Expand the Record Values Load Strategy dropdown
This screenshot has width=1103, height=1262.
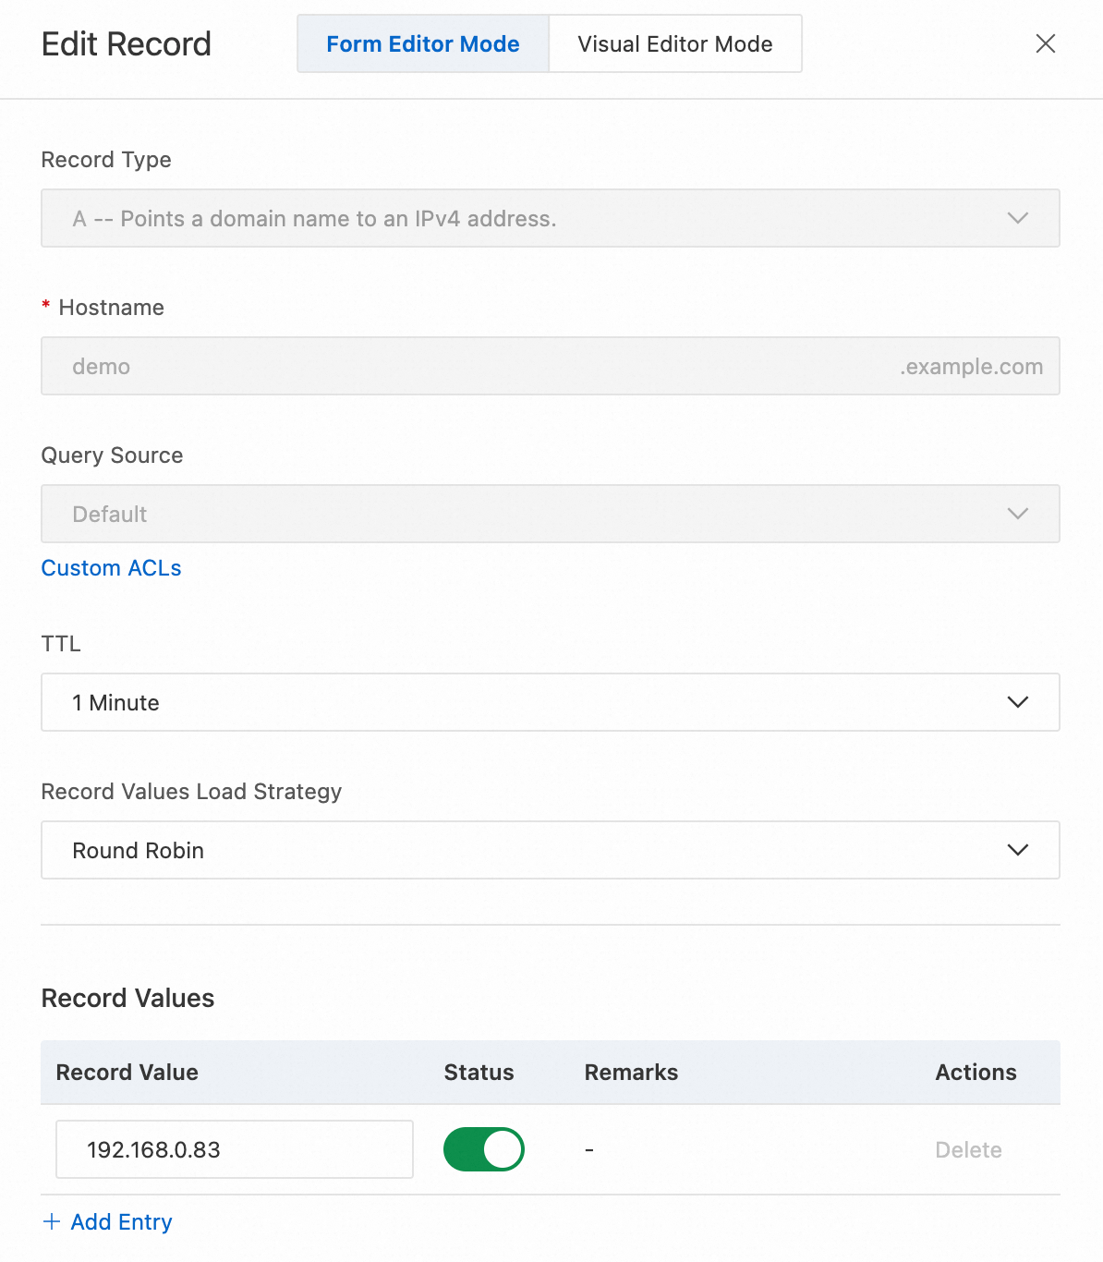(550, 850)
